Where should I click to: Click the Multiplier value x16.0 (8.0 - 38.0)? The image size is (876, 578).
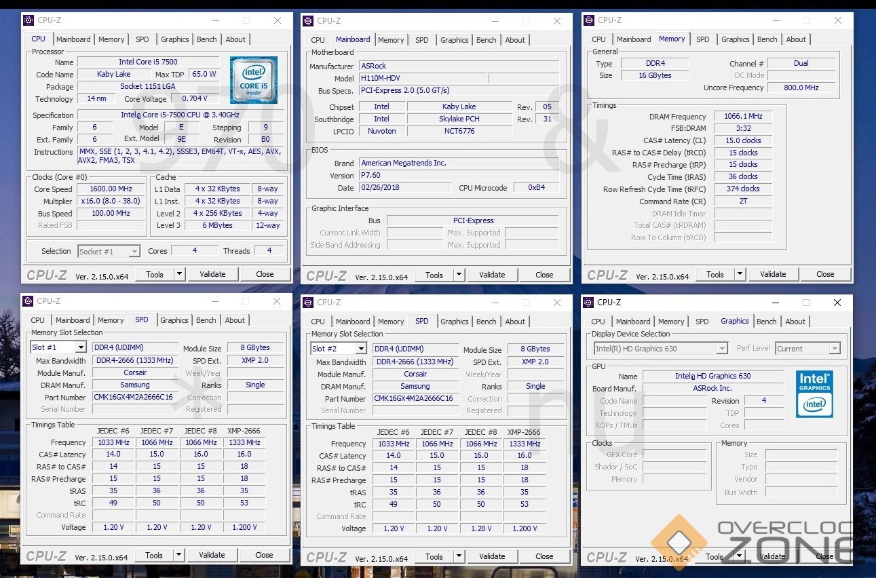point(111,201)
